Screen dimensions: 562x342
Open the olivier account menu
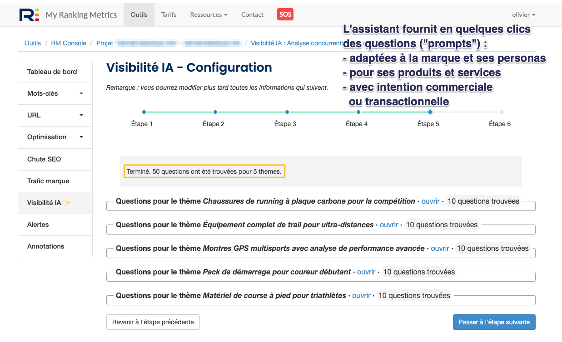pos(523,14)
